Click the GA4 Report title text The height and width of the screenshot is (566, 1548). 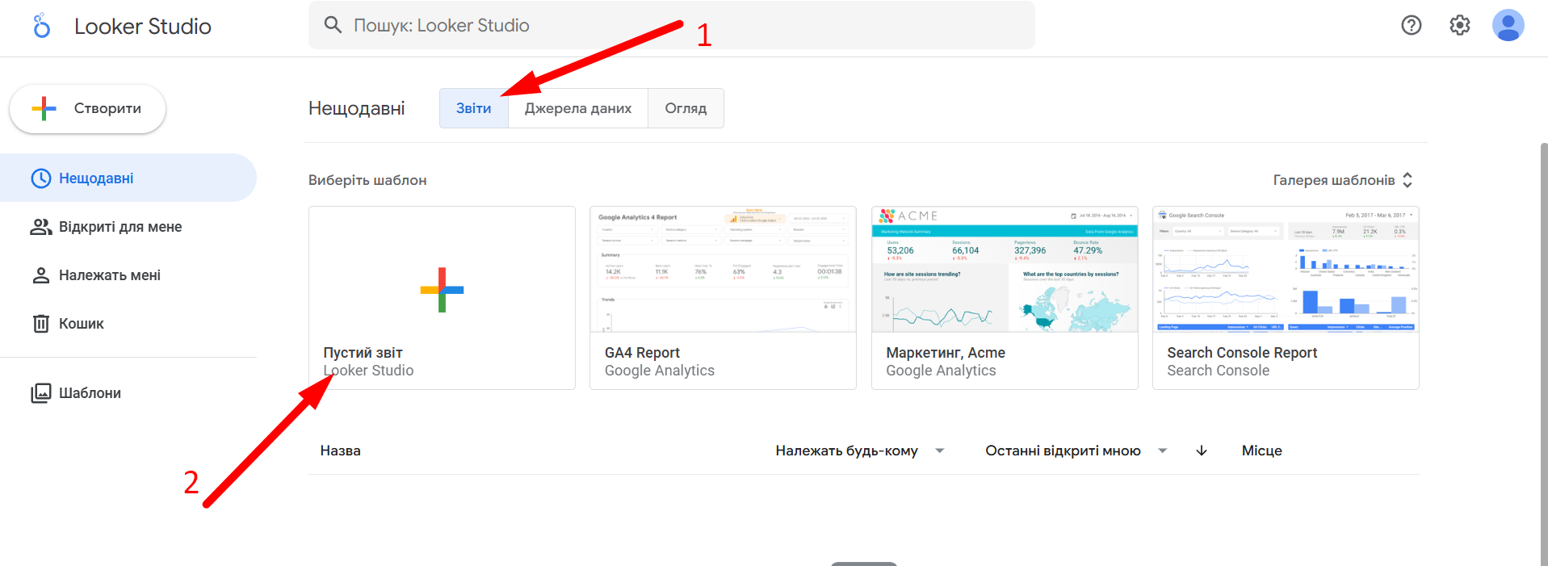point(642,353)
